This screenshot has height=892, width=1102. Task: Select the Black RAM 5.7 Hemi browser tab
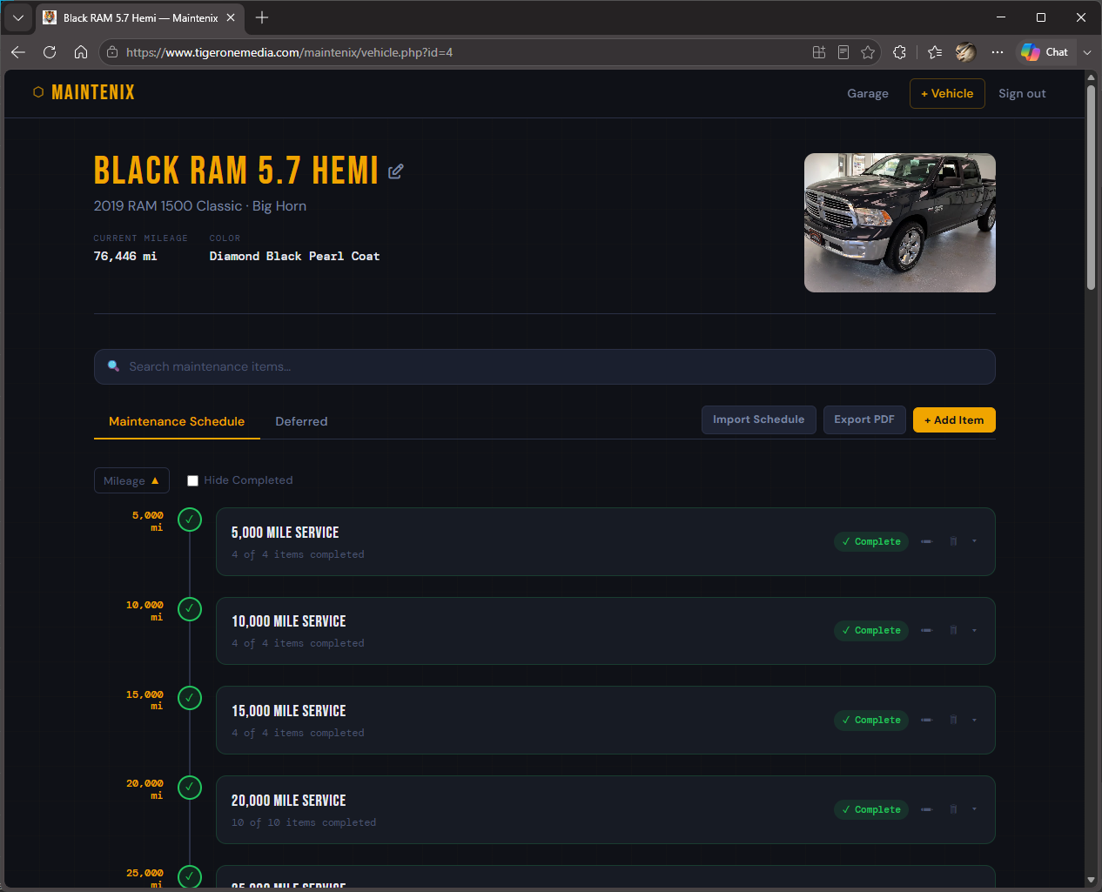click(x=139, y=17)
